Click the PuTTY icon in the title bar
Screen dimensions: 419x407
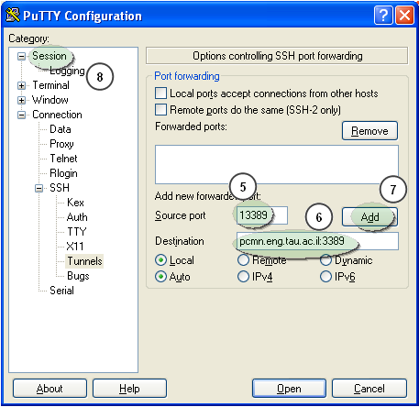pyautogui.click(x=13, y=15)
